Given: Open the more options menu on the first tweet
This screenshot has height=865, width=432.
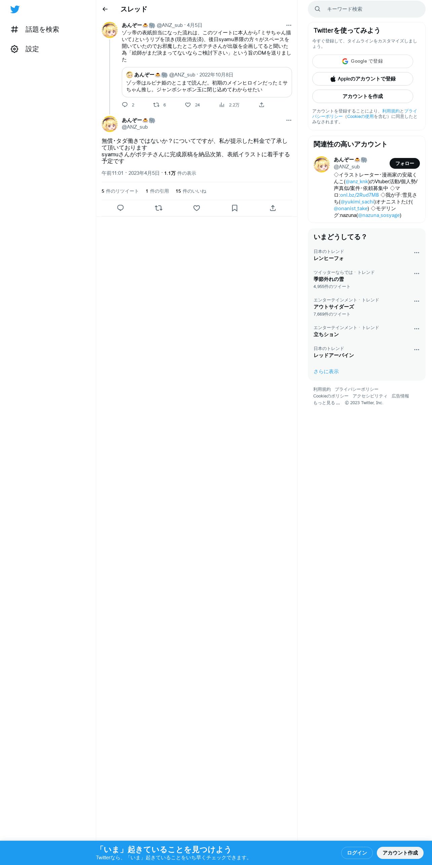Looking at the screenshot, I should tap(289, 25).
